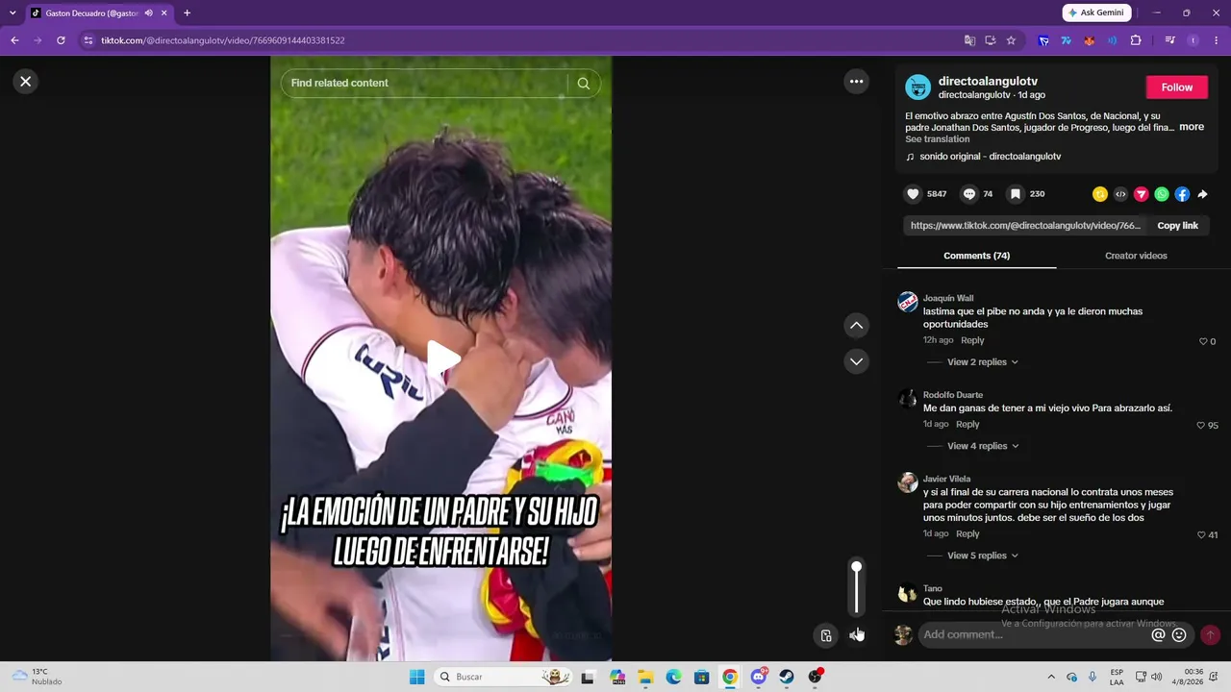Open a new browser tab
The image size is (1231, 692).
pyautogui.click(x=187, y=12)
